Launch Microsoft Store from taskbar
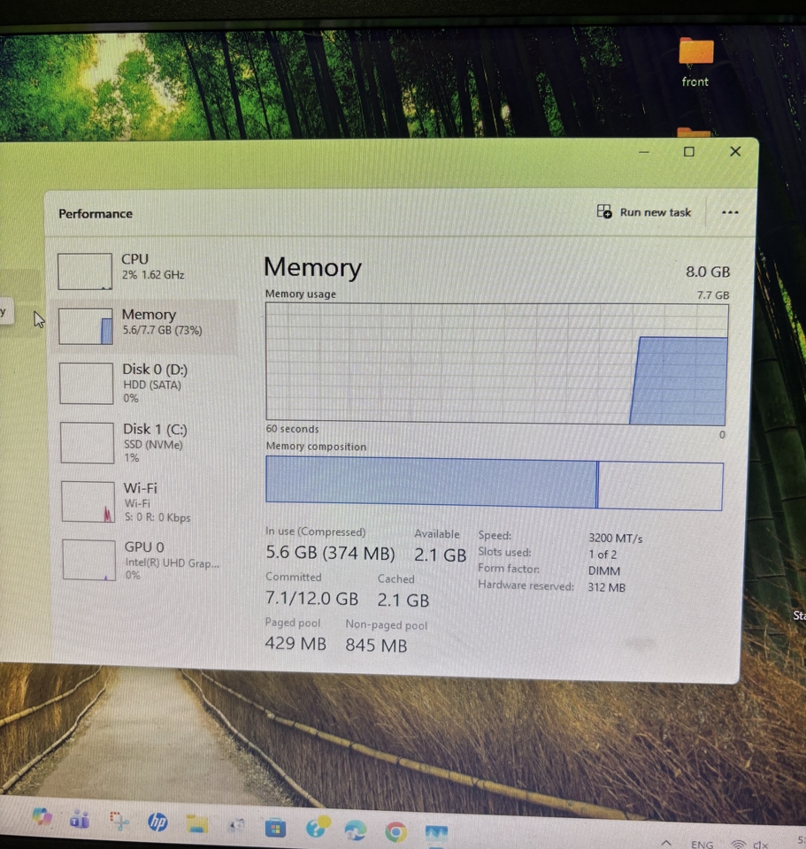The width and height of the screenshot is (806, 849). (x=276, y=828)
